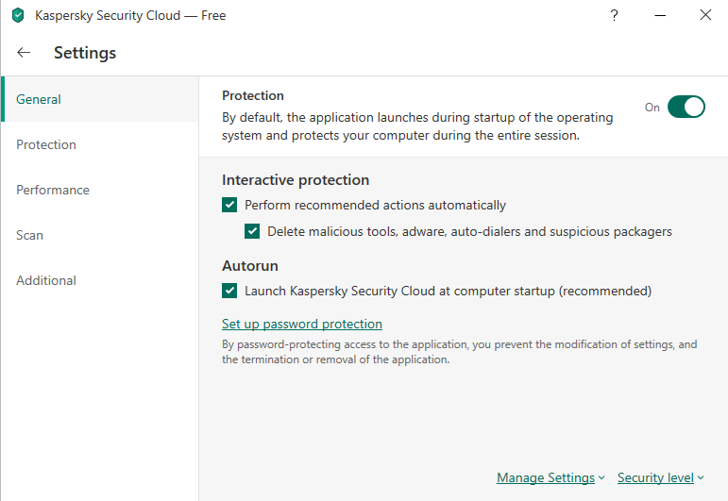Turn off the Protection toggle switch
Screen dimensions: 728x501
pos(686,107)
